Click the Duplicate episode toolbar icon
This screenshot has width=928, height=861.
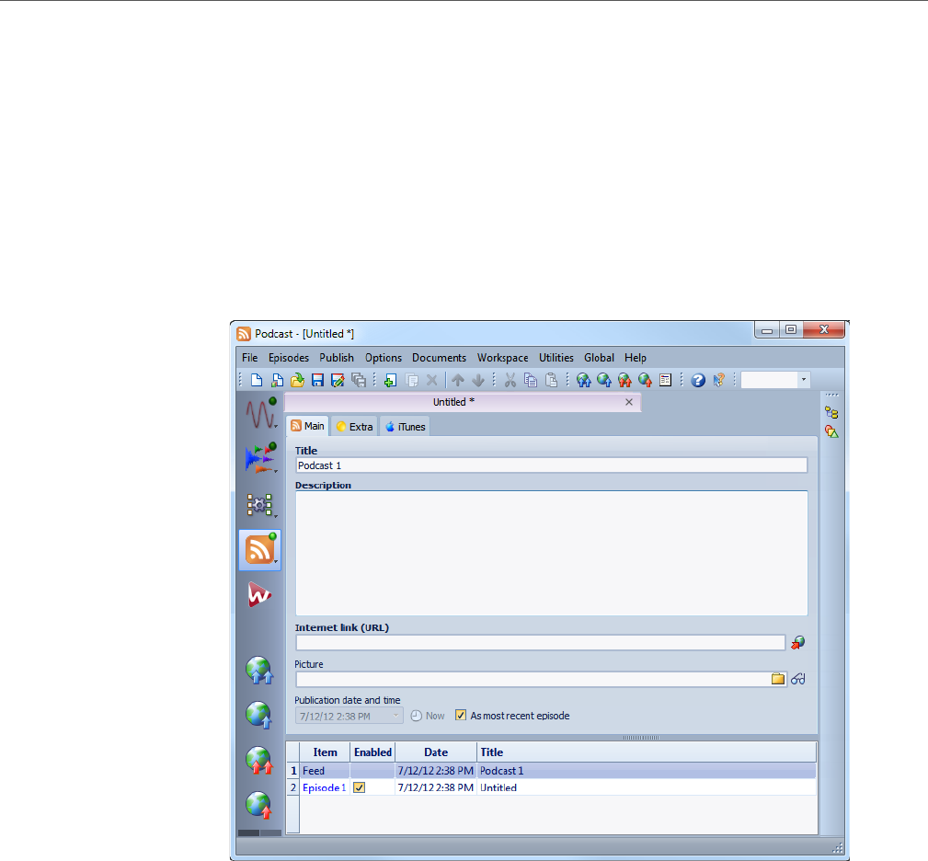[x=411, y=380]
